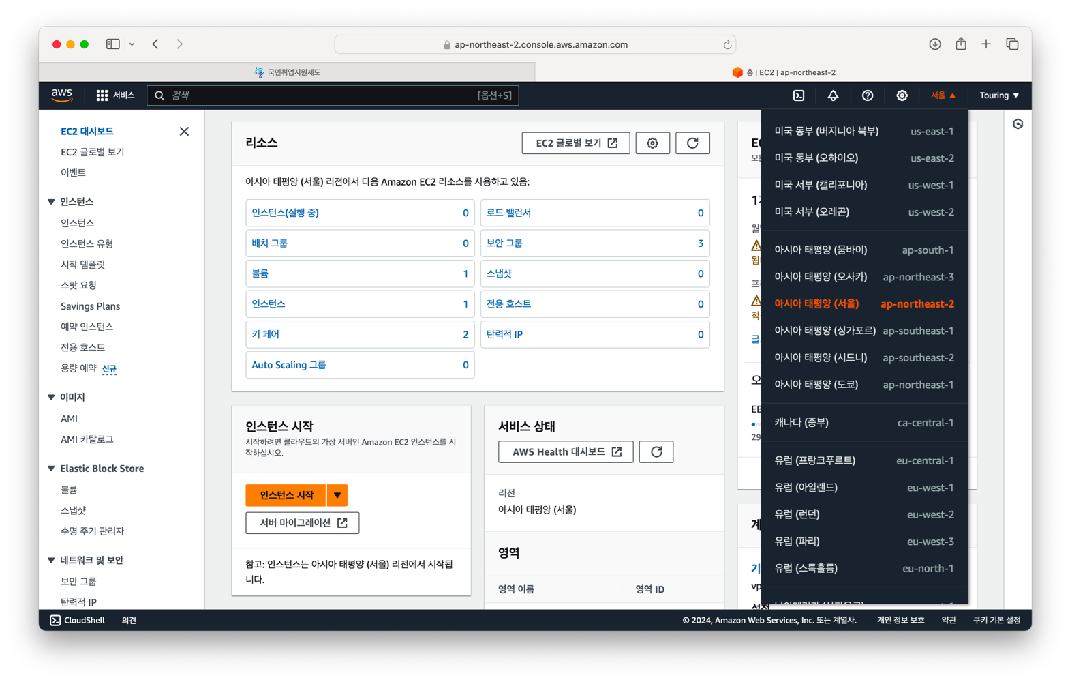The width and height of the screenshot is (1070, 682).
Task: Open Safari sidebar options chevron
Action: tap(132, 44)
